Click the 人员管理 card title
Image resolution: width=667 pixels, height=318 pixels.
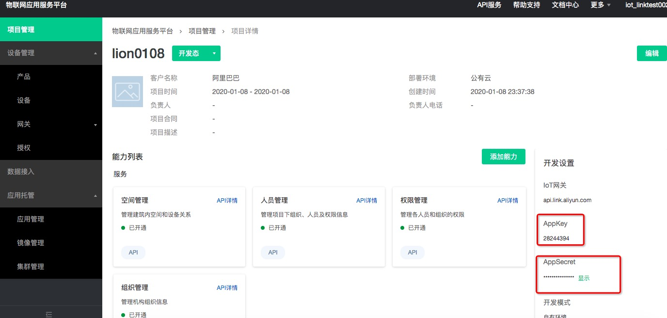[x=274, y=200]
